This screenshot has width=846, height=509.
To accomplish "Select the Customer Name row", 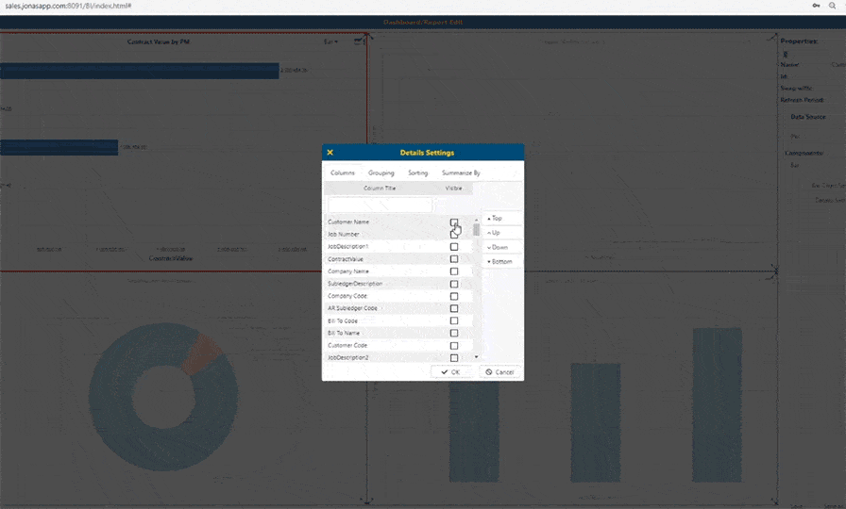I will (398, 222).
